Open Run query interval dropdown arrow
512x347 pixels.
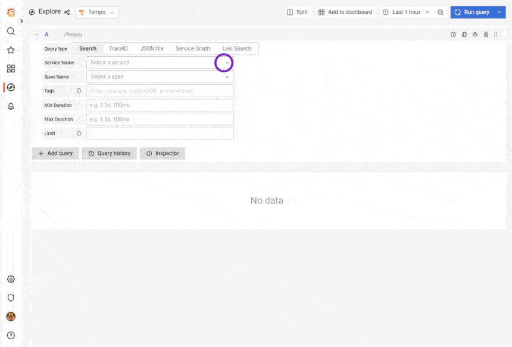[x=499, y=12]
